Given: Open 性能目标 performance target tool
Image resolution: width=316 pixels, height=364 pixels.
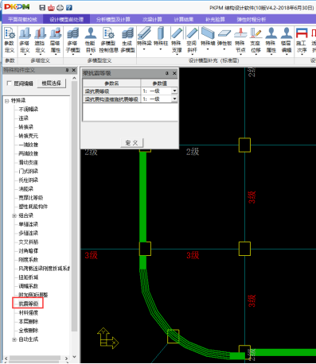Looking at the screenshot, I should point(91,40).
